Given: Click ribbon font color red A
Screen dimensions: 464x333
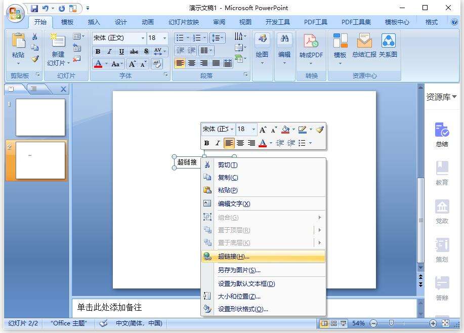Looking at the screenshot, I should pos(98,64).
